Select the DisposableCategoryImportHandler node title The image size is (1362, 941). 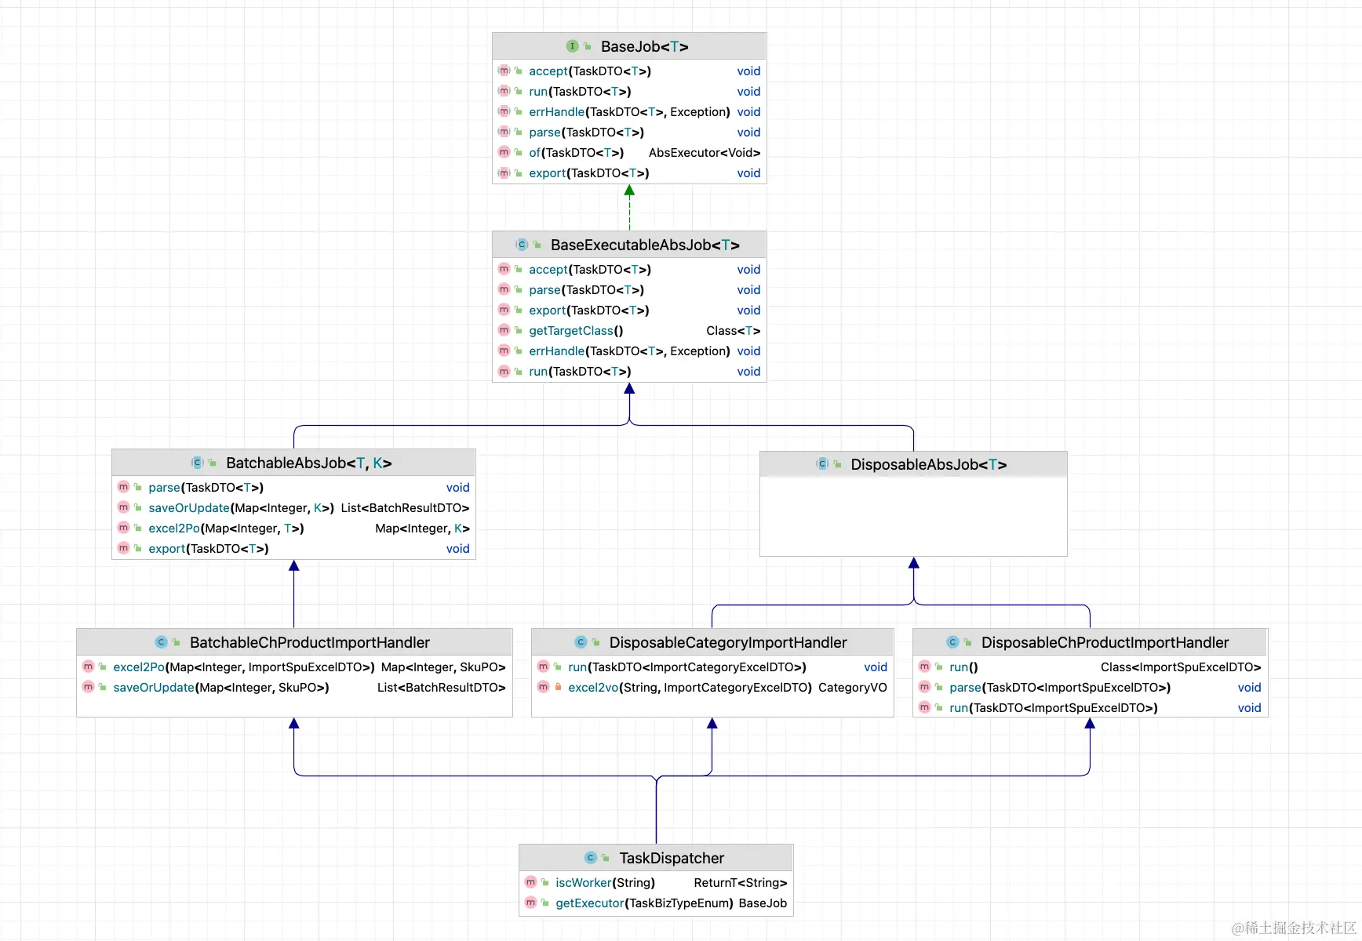coord(728,642)
